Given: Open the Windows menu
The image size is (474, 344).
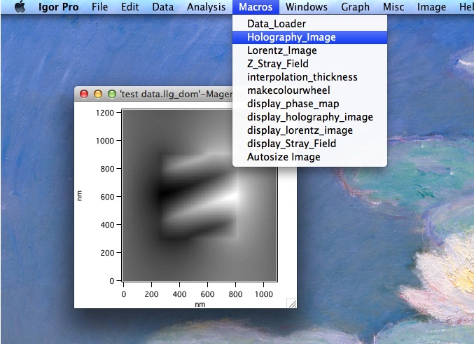Looking at the screenshot, I should [x=307, y=8].
